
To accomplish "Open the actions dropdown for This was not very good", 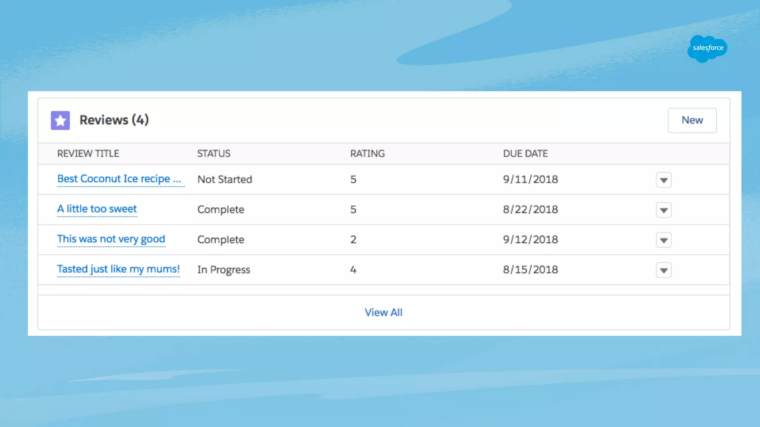I will coord(664,240).
